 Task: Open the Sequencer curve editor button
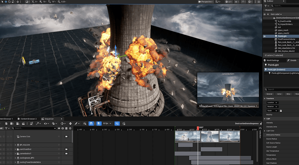(x=117, y=124)
